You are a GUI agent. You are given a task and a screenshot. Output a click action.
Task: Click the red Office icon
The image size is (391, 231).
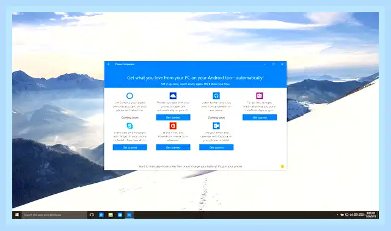(173, 126)
